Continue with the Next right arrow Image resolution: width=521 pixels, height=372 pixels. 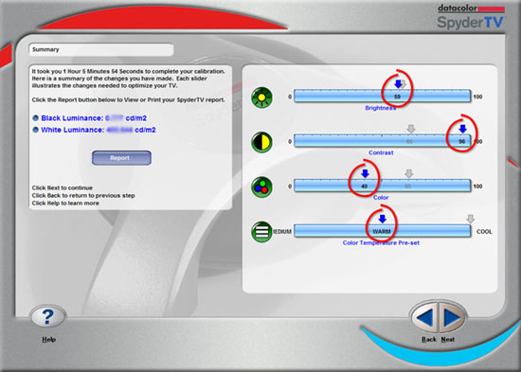452,318
